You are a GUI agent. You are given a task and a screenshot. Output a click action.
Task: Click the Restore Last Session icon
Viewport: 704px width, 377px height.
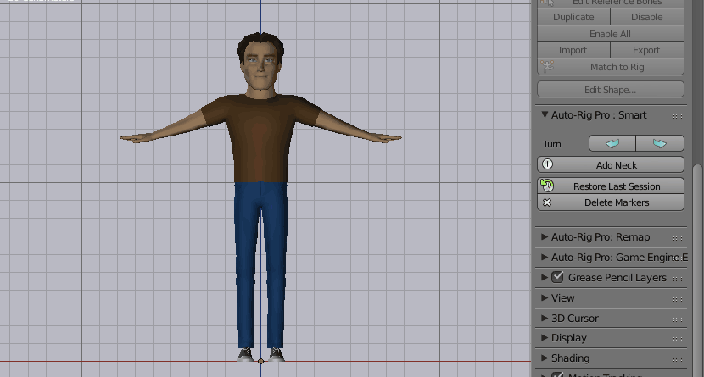(547, 186)
